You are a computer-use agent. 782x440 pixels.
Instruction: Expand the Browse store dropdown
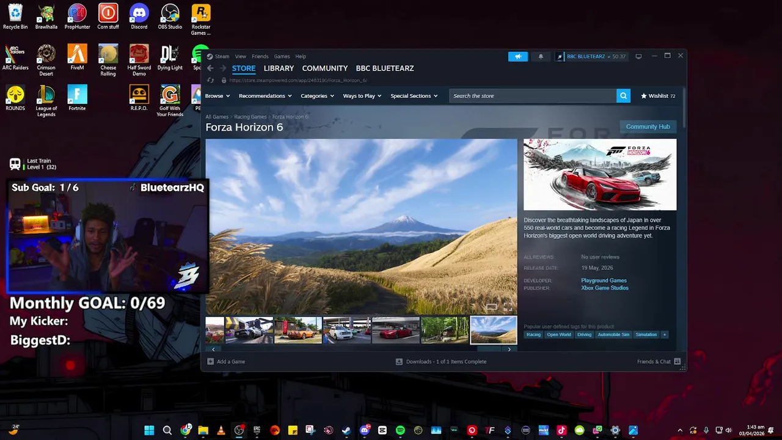(x=217, y=96)
